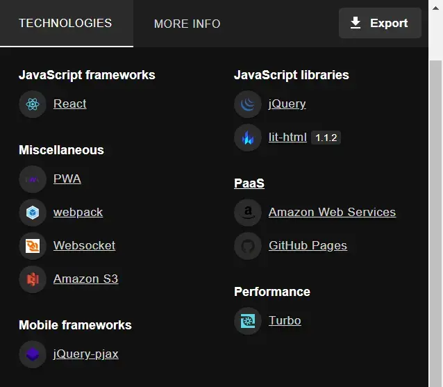Switch to the Technologies tab
Image resolution: width=443 pixels, height=387 pixels.
pyautogui.click(x=67, y=23)
